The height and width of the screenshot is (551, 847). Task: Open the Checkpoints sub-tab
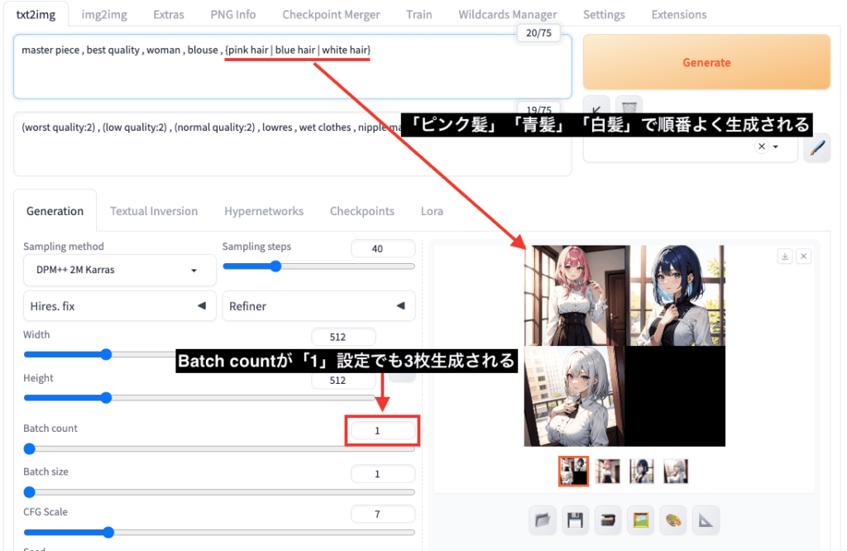362,211
